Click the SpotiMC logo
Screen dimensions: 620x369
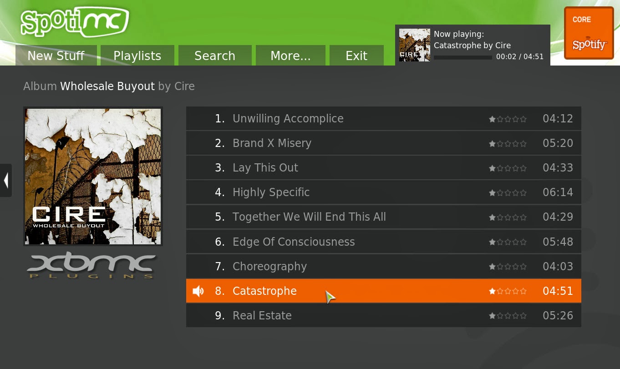[x=74, y=21]
